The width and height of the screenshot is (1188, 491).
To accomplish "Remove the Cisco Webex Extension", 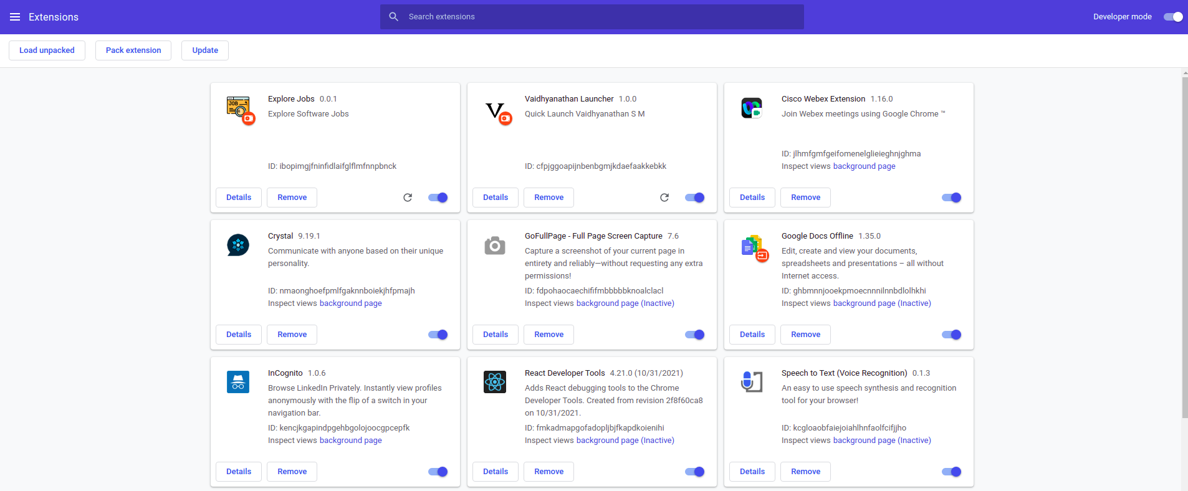I will coord(805,198).
